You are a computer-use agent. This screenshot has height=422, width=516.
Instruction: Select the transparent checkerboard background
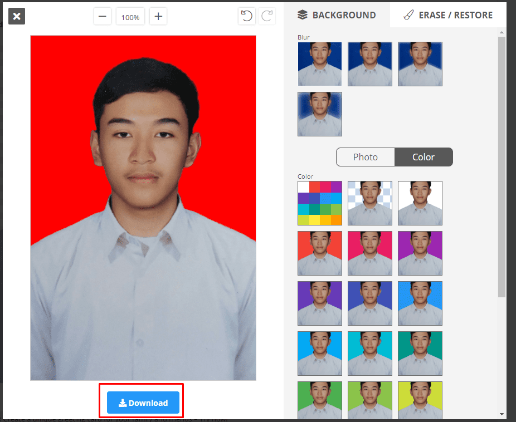[x=369, y=203]
